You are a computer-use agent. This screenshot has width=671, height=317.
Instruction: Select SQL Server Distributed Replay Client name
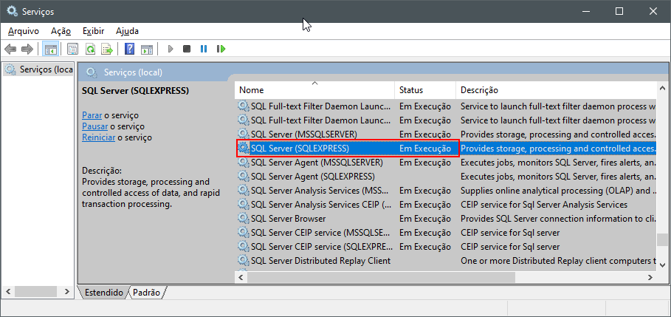[x=320, y=260]
